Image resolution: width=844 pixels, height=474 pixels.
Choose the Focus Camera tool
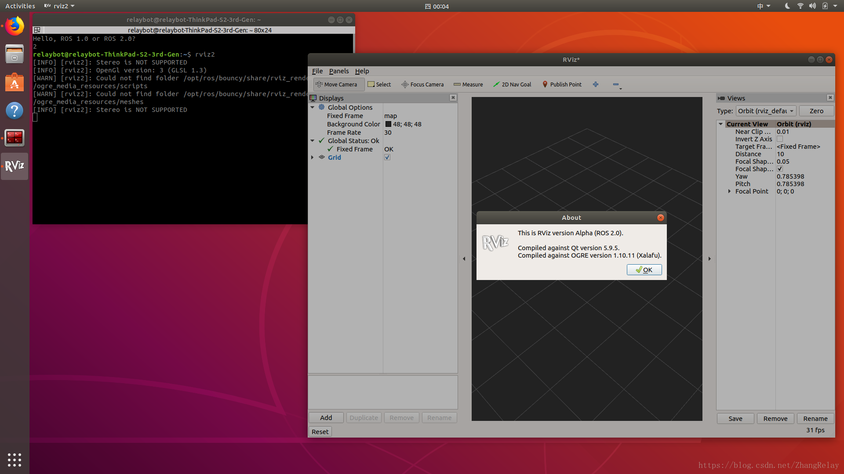point(422,84)
